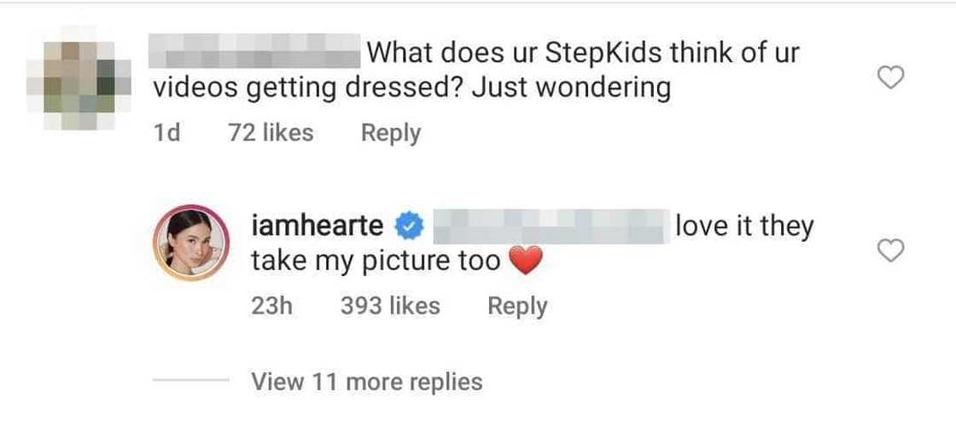Click the "take my picture too" text

pos(376,262)
